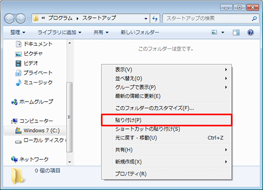Open コンピューター in navigation pane
Image resolution: width=263 pixels, height=190 pixels.
(x=32, y=121)
